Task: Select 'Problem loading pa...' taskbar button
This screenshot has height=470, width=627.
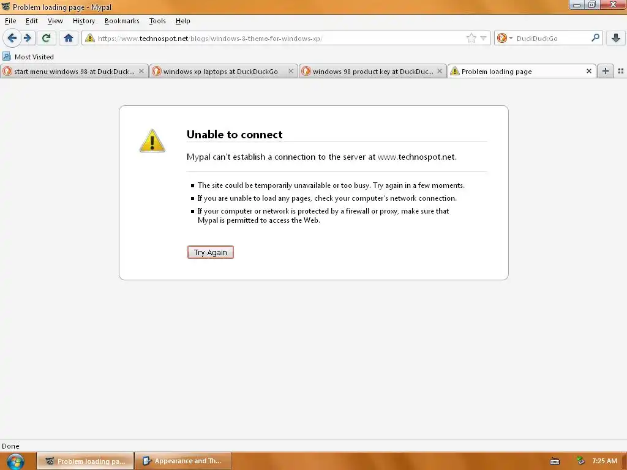Action: pyautogui.click(x=85, y=461)
